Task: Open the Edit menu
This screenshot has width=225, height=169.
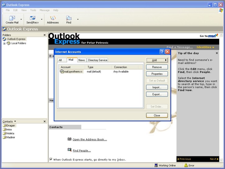Action: [15, 10]
